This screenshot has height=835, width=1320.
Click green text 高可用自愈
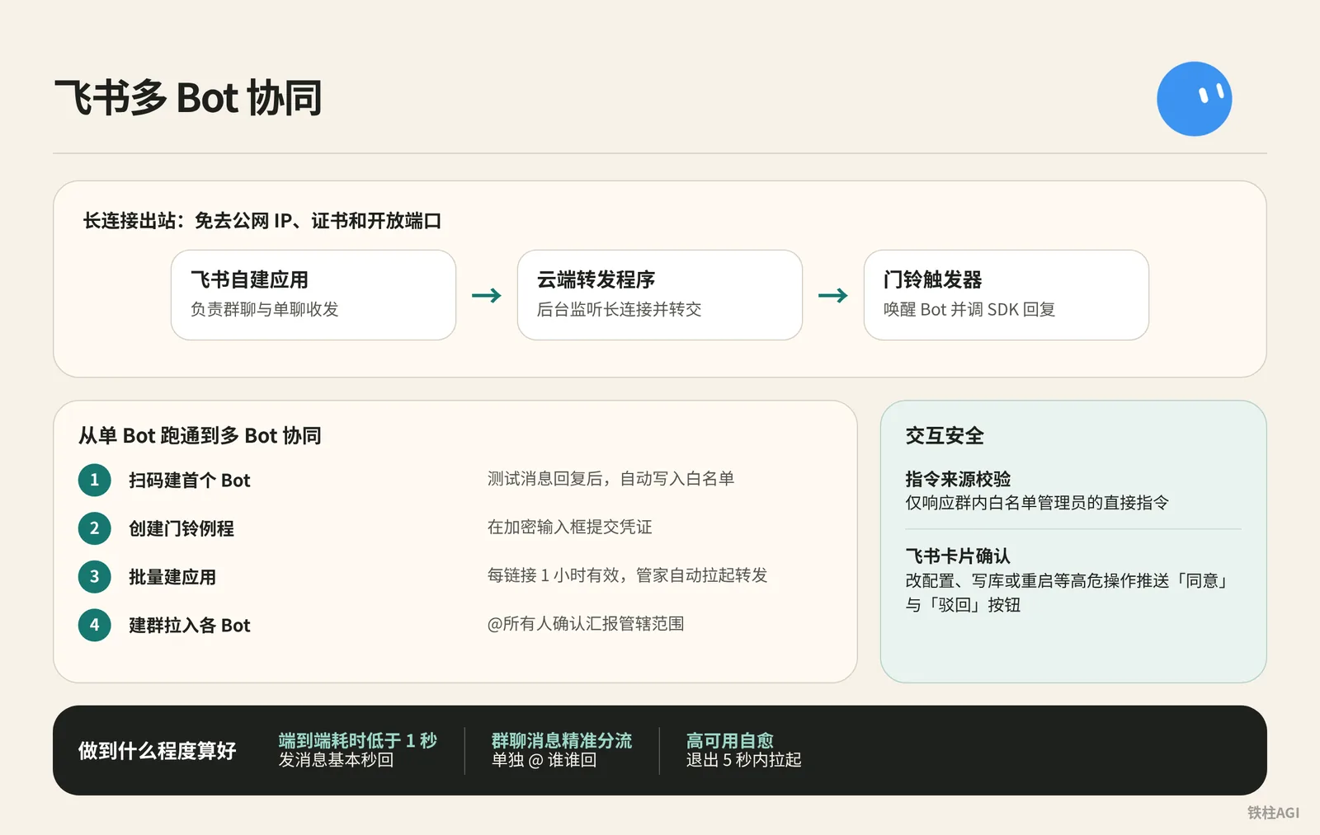click(730, 740)
